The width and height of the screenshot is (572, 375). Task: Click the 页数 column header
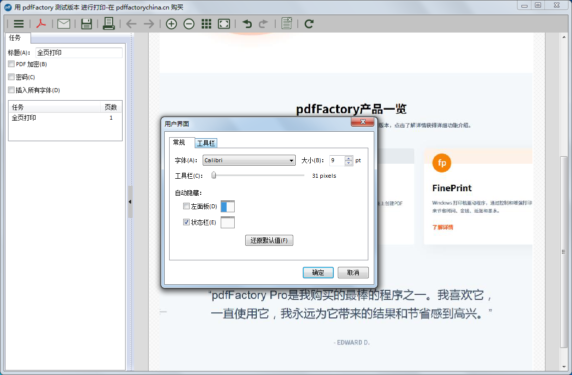(x=111, y=107)
